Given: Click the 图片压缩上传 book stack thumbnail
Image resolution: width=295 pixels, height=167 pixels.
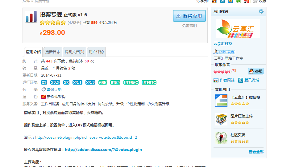Looking at the screenshot, I should pyautogui.click(x=221, y=119).
